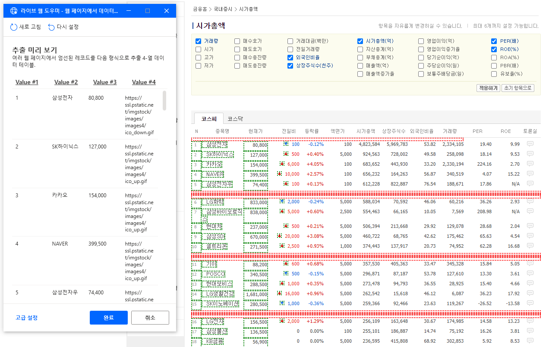Click down arrow icon in POSCO change column

click(286, 273)
